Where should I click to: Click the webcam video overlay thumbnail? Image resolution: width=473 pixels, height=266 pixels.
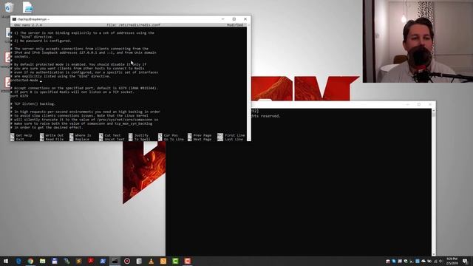pos(418,41)
